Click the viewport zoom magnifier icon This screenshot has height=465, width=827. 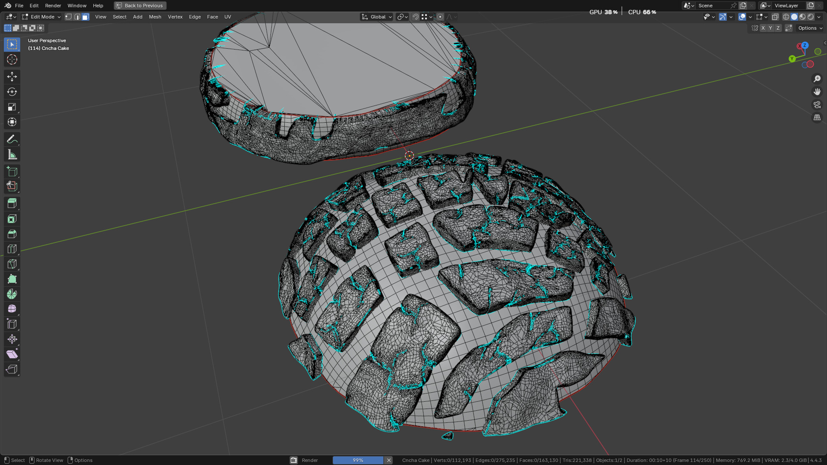point(817,79)
